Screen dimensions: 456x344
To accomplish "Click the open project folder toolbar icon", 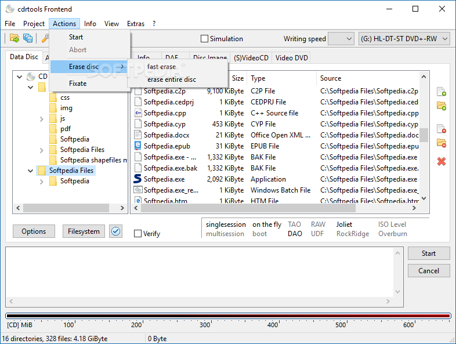I will (15, 38).
